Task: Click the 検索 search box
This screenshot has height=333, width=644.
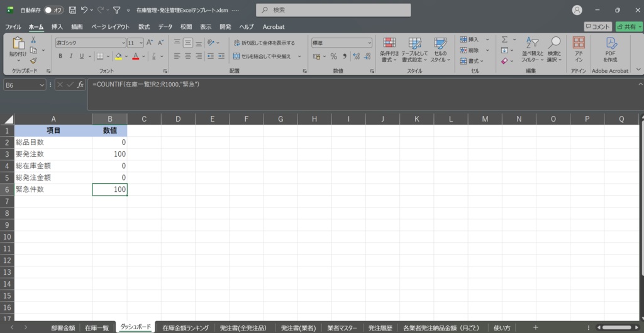Action: [x=333, y=10]
